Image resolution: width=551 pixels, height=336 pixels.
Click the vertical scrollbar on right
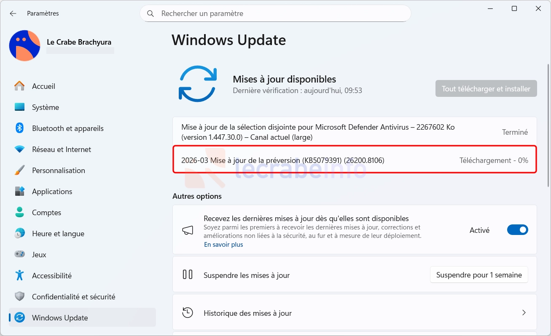[548, 126]
